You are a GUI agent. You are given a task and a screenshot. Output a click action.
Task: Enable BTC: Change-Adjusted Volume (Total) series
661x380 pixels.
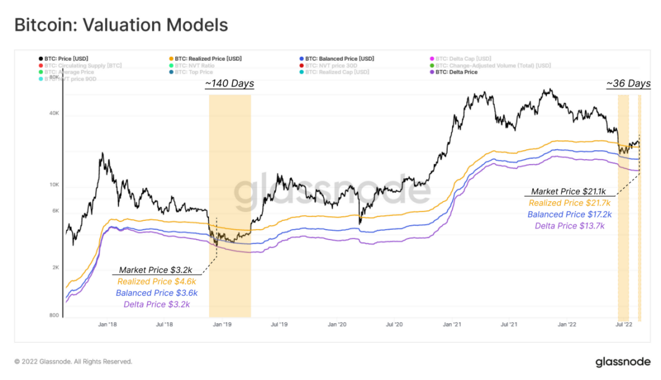click(490, 65)
